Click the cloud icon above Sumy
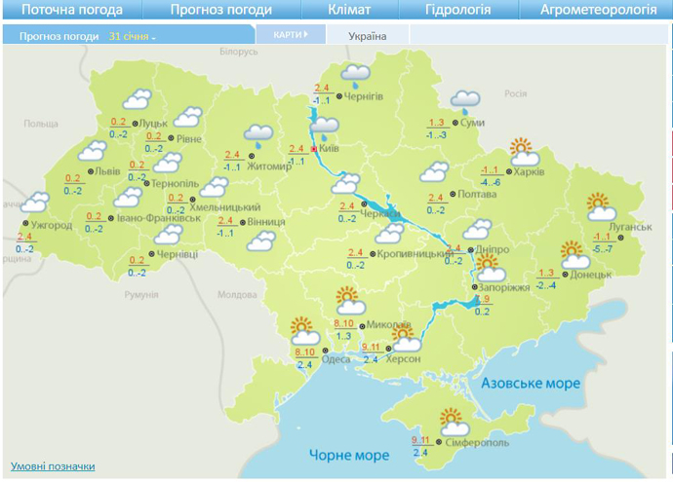The height and width of the screenshot is (482, 673). click(x=465, y=99)
